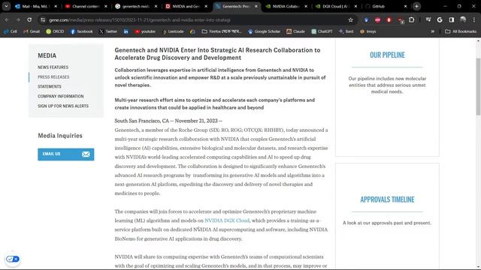
Task: Close the active Genentech Press tab
Action: tap(256, 6)
